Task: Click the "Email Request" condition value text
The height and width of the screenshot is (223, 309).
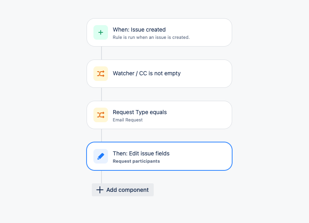Action: click(x=127, y=120)
